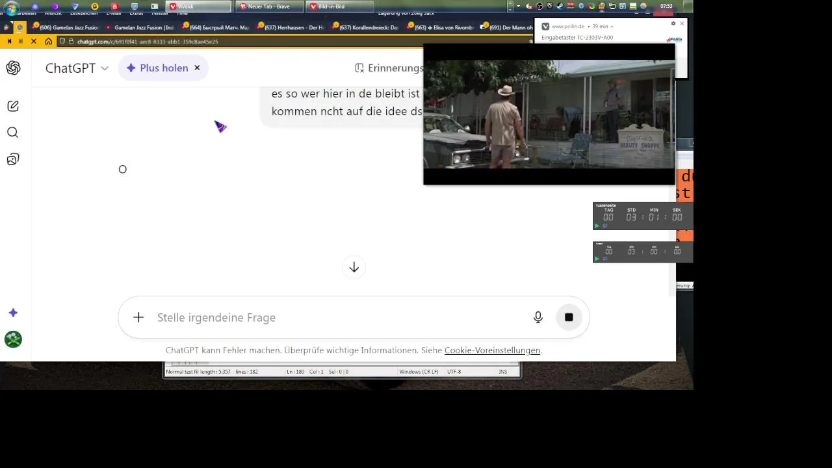This screenshot has width=832, height=468.
Task: Start the upper countdown timer with the green play
Action: pos(597,226)
